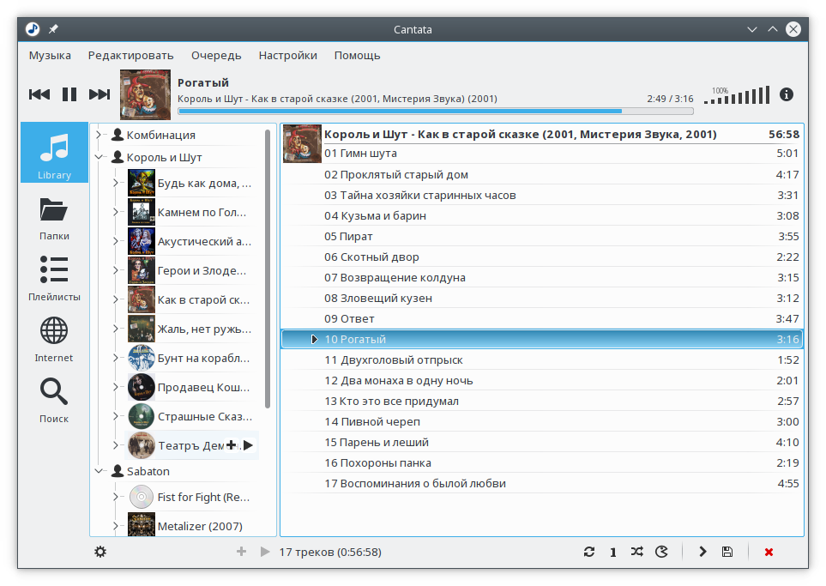The height and width of the screenshot is (586, 826).
Task: Select the Metalizer (2007) album
Action: [192, 526]
